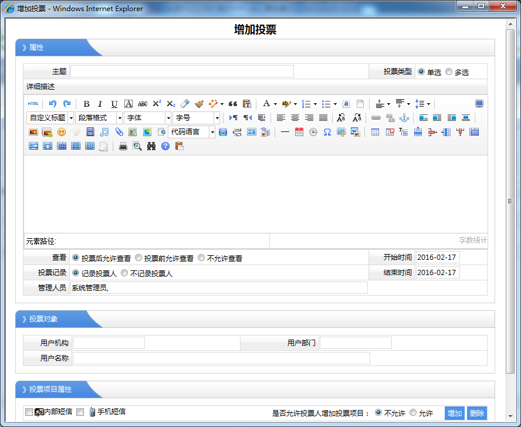This screenshot has width=521, height=427.
Task: Open editor help question mark icon
Action: (x=165, y=146)
